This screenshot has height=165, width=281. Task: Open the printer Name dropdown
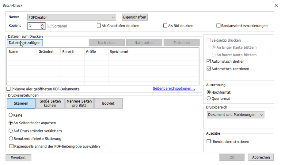(x=114, y=17)
